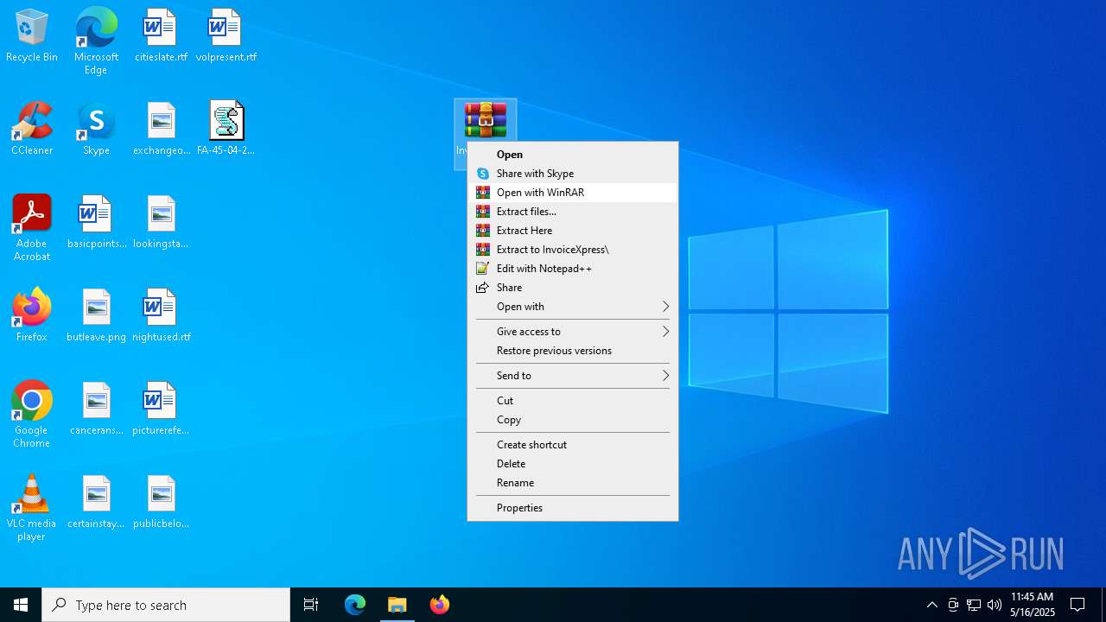Select the Adobe Acrobat desktop shortcut
The height and width of the screenshot is (622, 1106).
32,228
